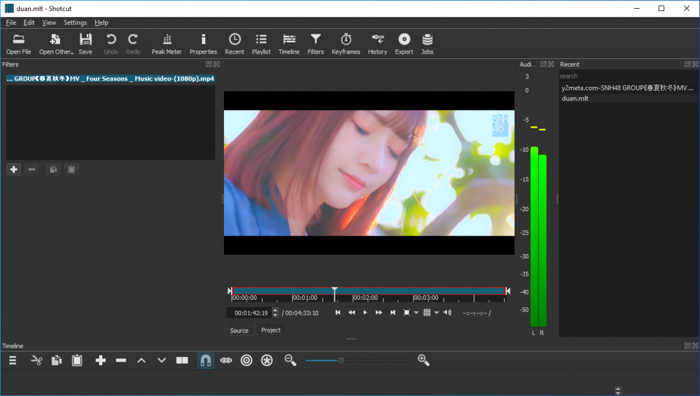Image resolution: width=700 pixels, height=396 pixels.
Task: Split clip at playhead in timeline
Action: click(182, 360)
